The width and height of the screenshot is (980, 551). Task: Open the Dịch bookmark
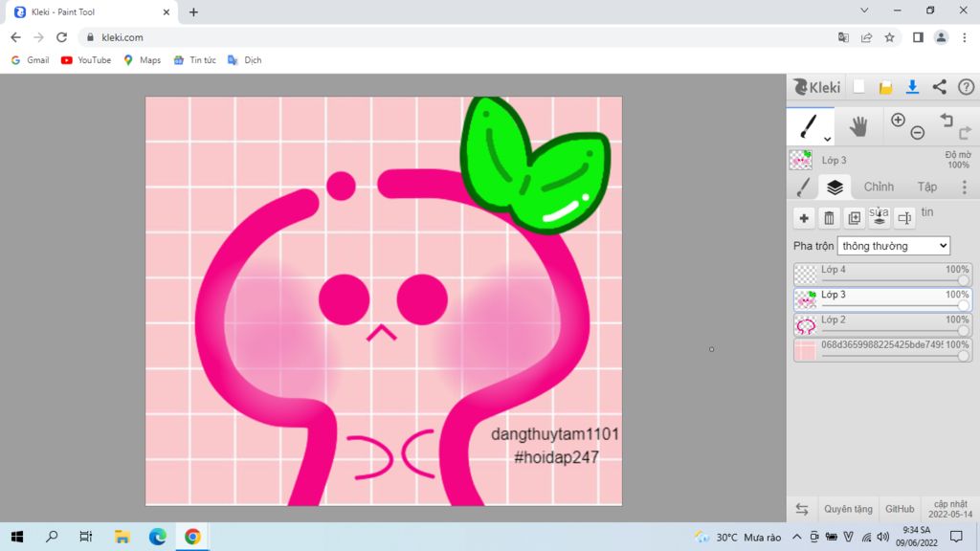[244, 60]
